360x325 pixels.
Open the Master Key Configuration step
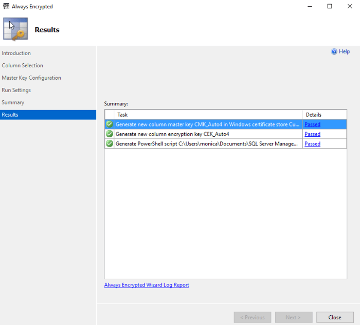pyautogui.click(x=31, y=78)
